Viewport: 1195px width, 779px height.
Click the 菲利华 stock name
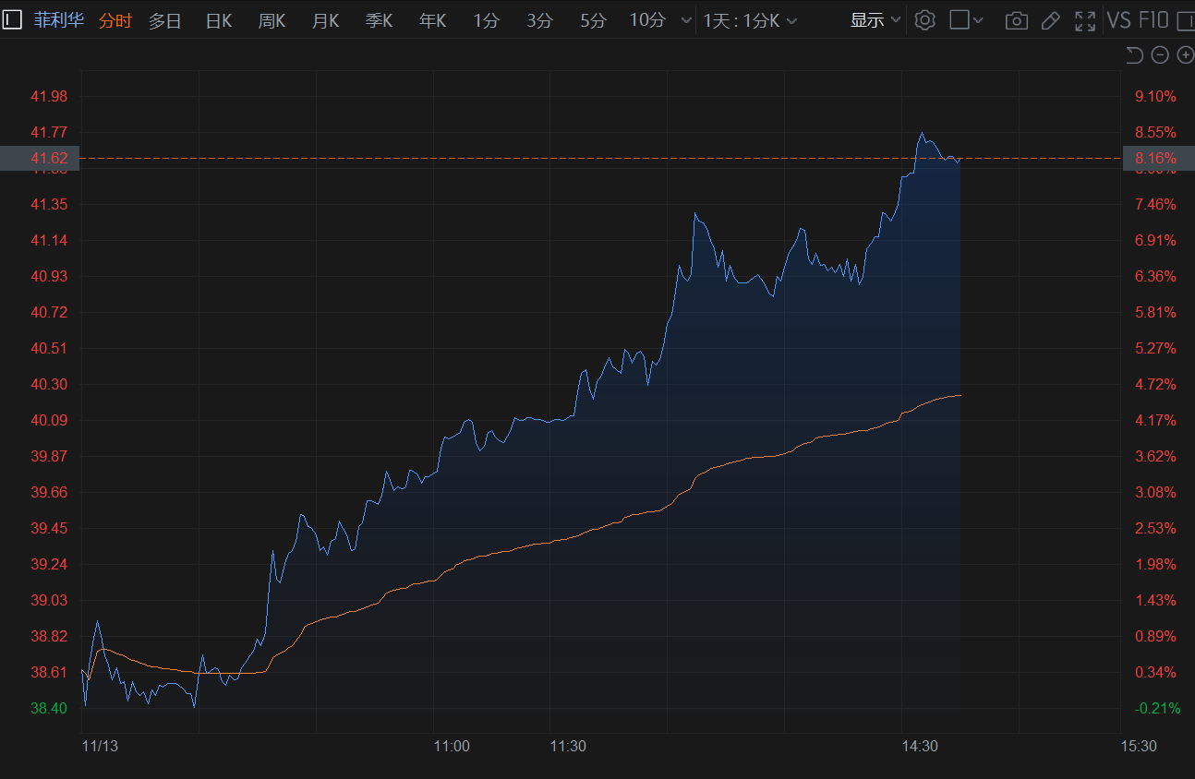59,20
